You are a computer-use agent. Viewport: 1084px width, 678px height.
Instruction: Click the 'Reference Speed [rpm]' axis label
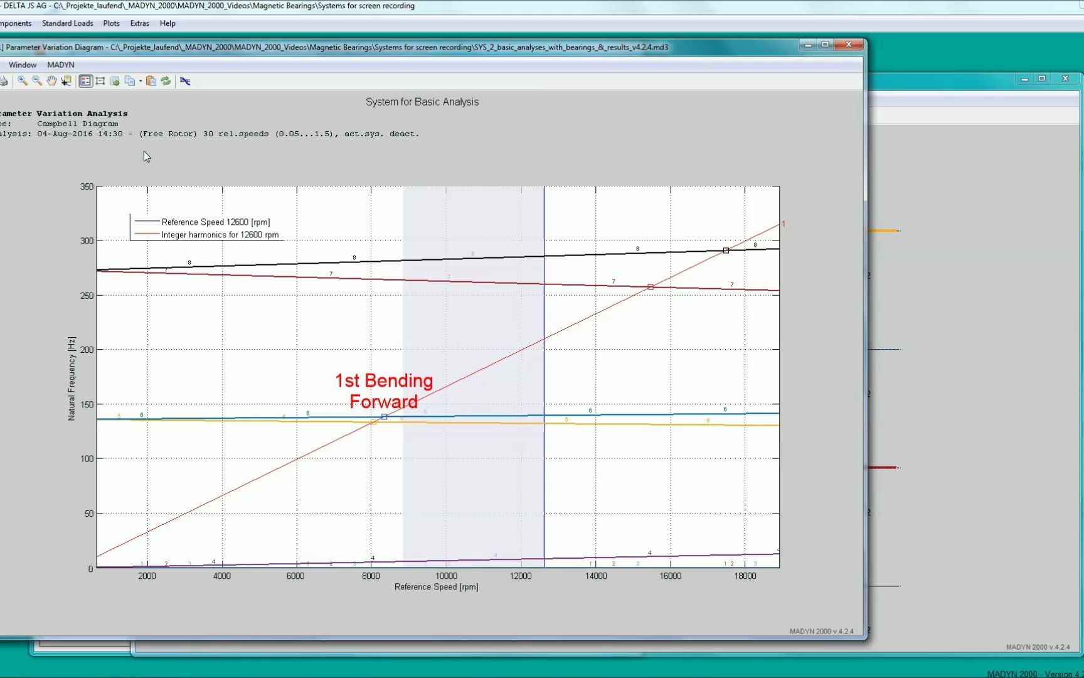(x=437, y=587)
